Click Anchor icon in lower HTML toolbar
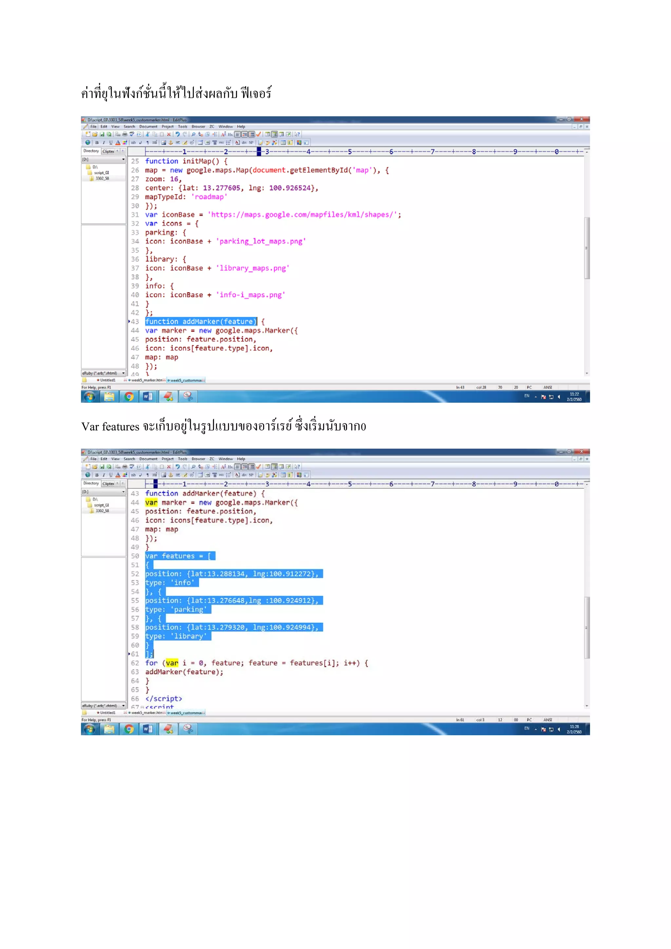Screen dimensions: 671x949 click(x=171, y=475)
